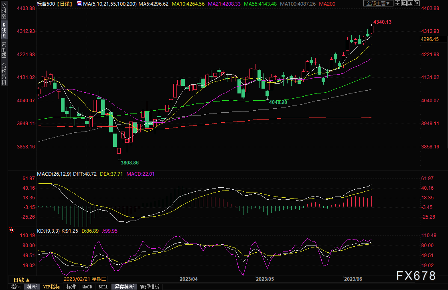Click the jump-to-chart-start icon

404,4
